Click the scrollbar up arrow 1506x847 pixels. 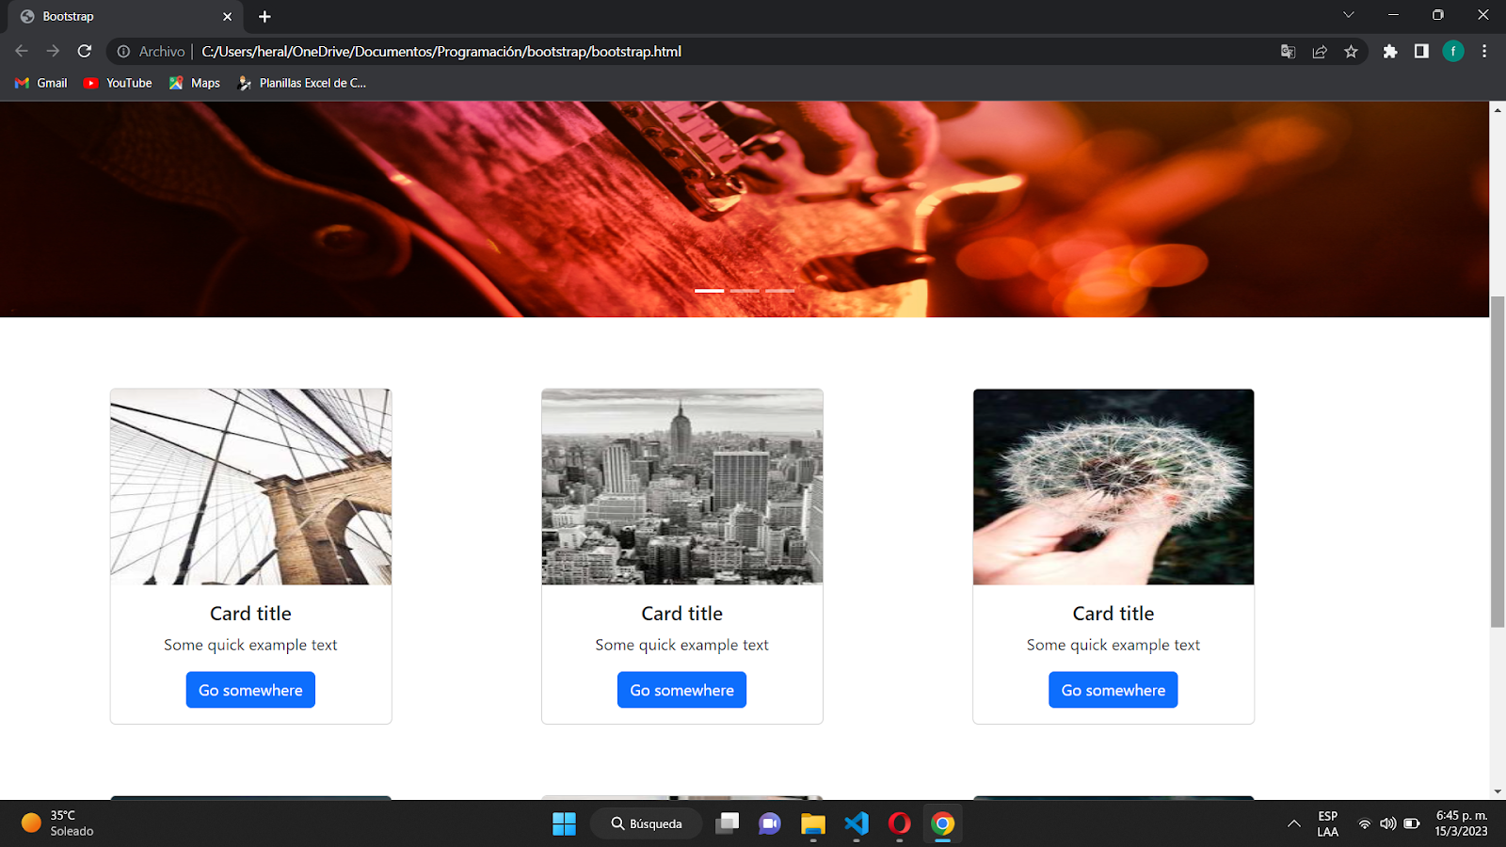point(1498,110)
